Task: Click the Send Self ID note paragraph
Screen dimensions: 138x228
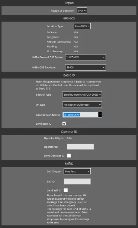Action: [69, 209]
